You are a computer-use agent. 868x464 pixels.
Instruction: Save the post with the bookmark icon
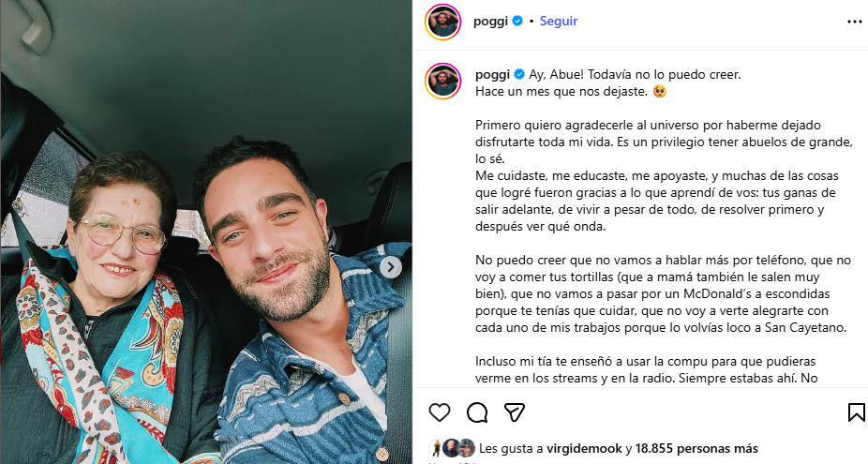coord(857,412)
